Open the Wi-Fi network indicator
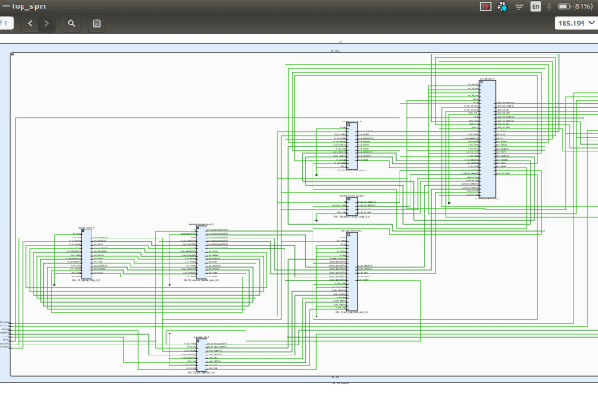Viewport: 598px width, 399px height. 518,6
